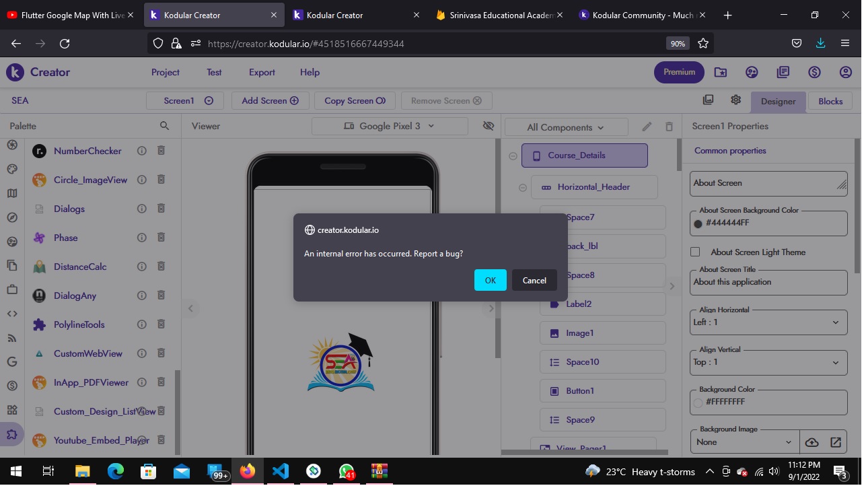Switch to the Blocks view
Viewport: 864px width, 490px height.
coord(830,101)
